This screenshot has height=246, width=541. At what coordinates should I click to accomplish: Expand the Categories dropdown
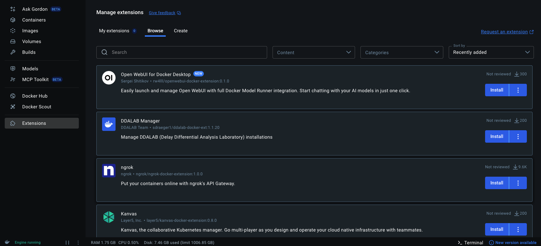click(x=402, y=52)
